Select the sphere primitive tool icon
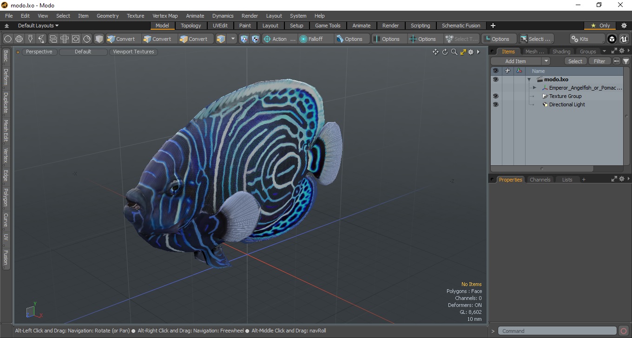The width and height of the screenshot is (632, 338). pos(8,39)
